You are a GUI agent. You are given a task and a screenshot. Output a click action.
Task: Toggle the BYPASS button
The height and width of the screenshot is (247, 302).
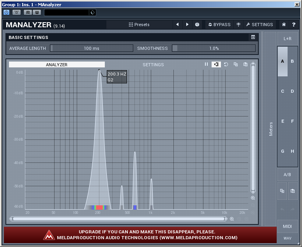click(219, 25)
